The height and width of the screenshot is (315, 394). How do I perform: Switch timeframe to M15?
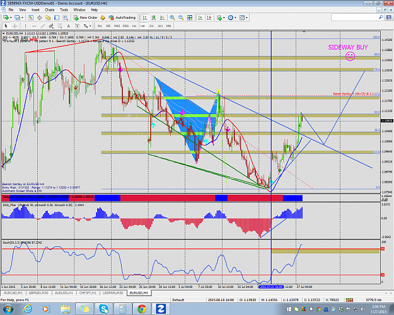pyautogui.click(x=117, y=26)
